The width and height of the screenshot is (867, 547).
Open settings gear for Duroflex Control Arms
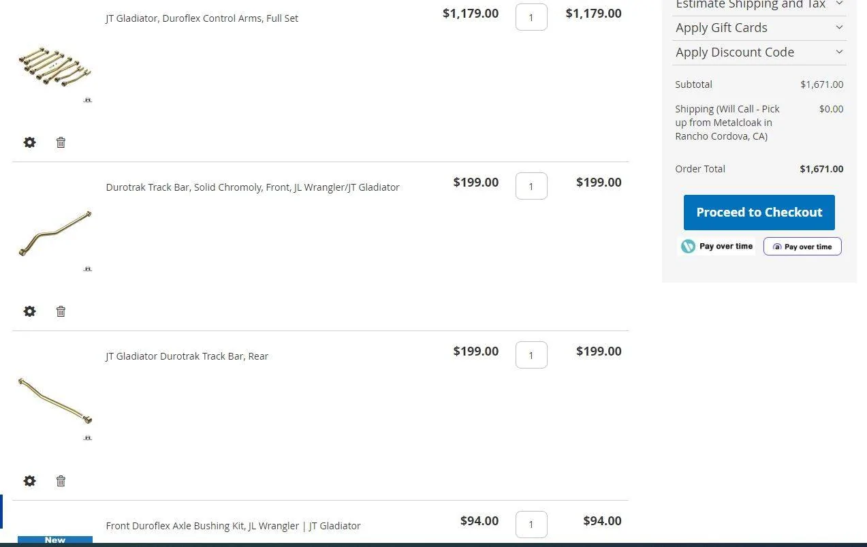[x=29, y=142]
